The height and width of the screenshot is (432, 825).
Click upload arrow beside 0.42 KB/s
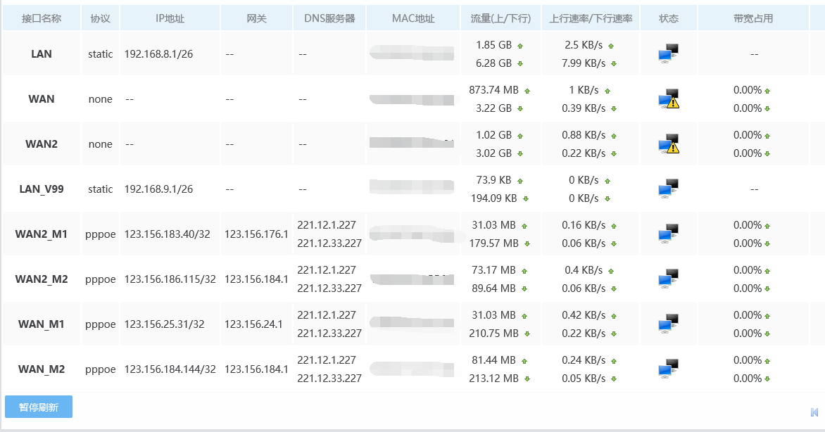(x=614, y=316)
